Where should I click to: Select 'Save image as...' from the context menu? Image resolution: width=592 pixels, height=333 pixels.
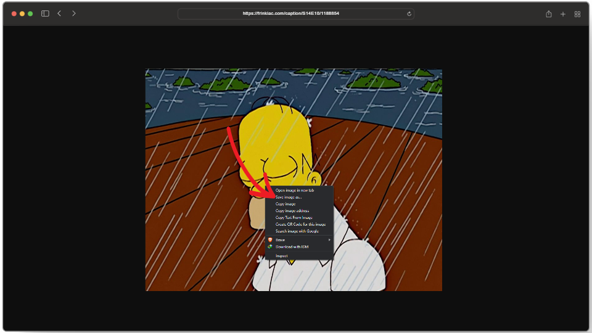click(x=300, y=197)
